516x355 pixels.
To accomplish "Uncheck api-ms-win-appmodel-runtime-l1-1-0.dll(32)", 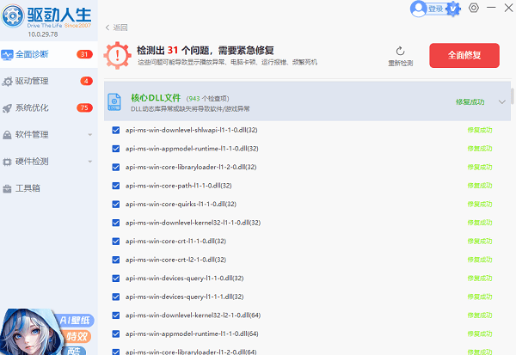I will [x=116, y=149].
